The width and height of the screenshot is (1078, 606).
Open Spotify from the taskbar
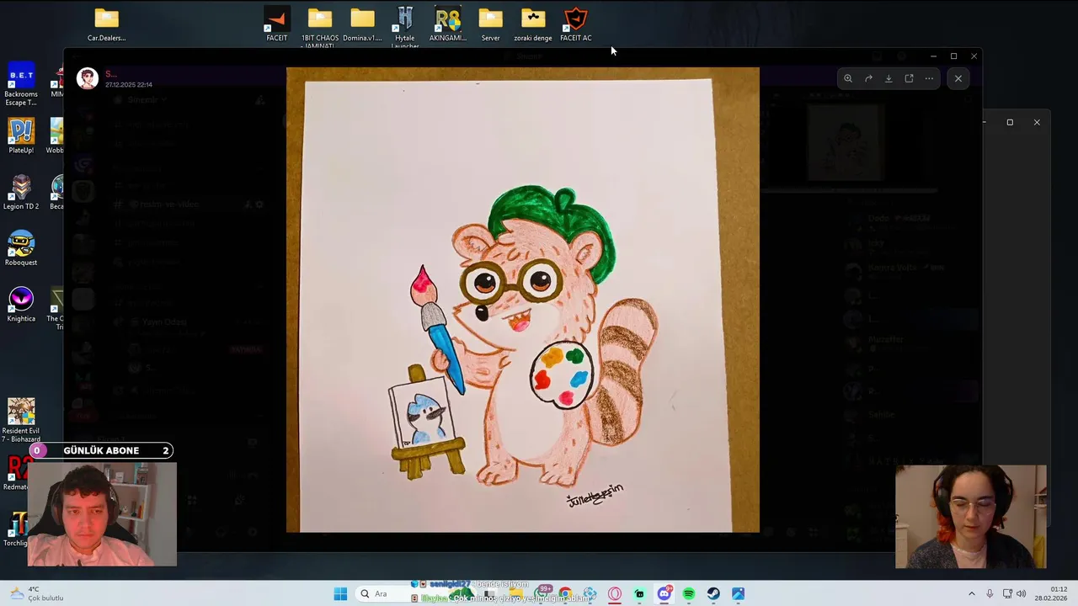pos(689,594)
